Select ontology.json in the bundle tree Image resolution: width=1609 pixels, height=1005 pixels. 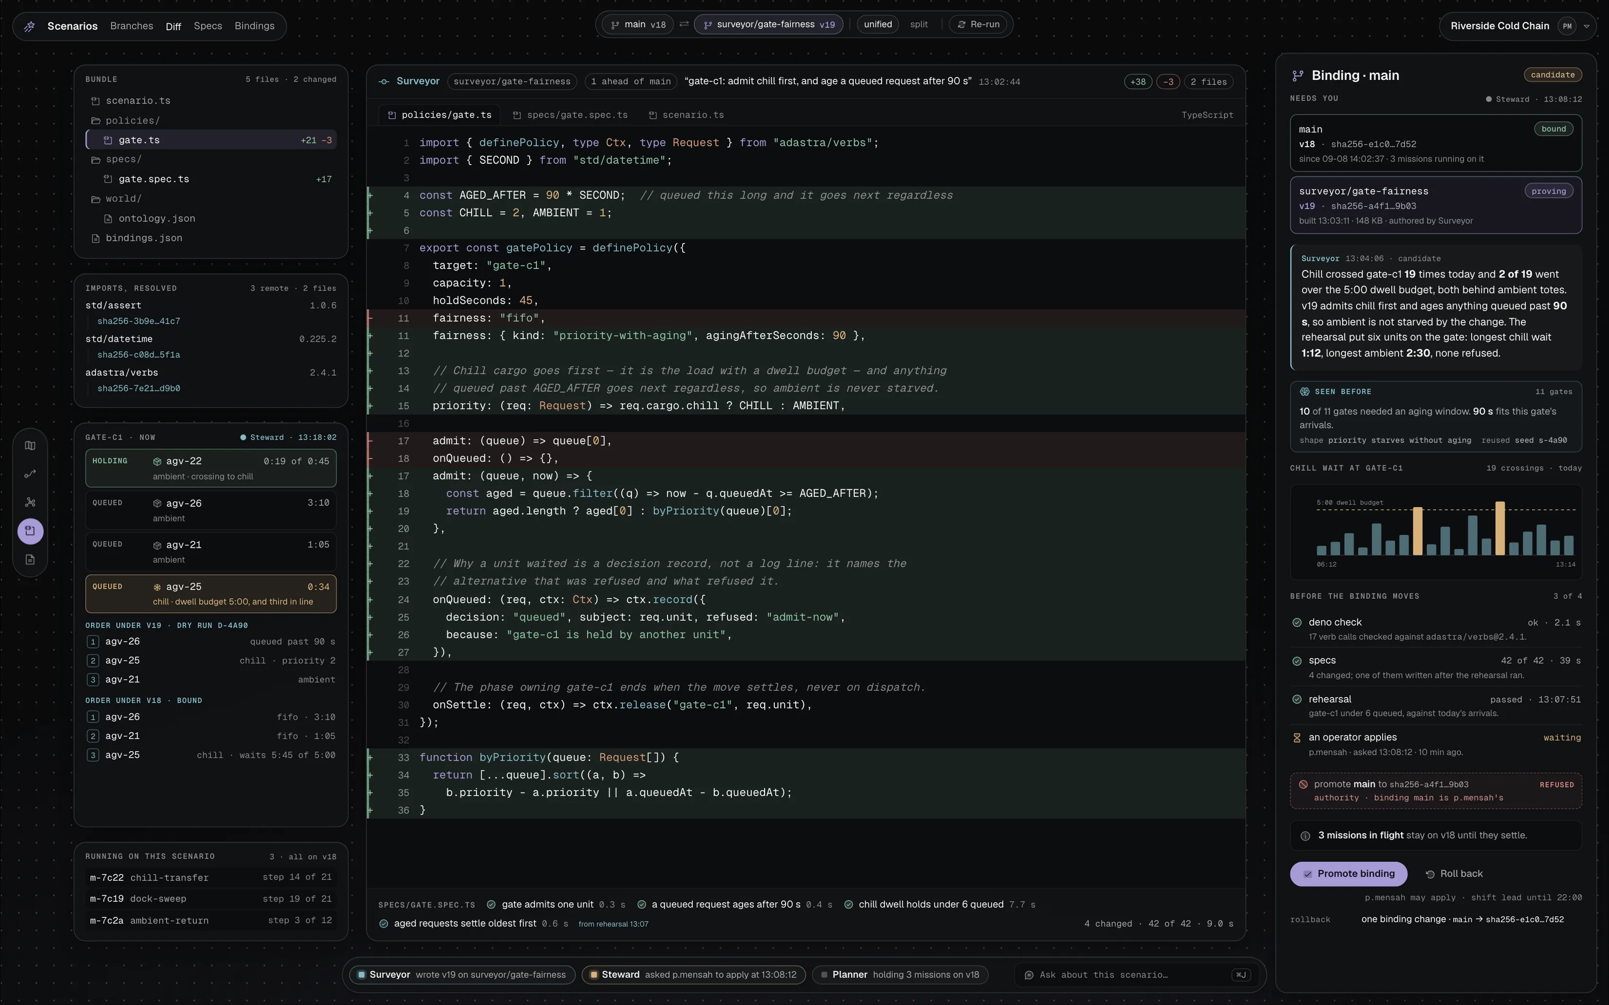(212, 219)
